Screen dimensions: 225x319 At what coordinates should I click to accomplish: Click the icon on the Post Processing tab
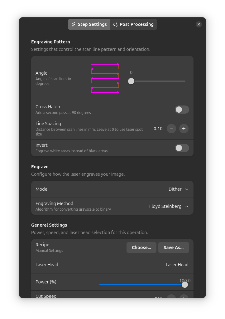(x=115, y=24)
